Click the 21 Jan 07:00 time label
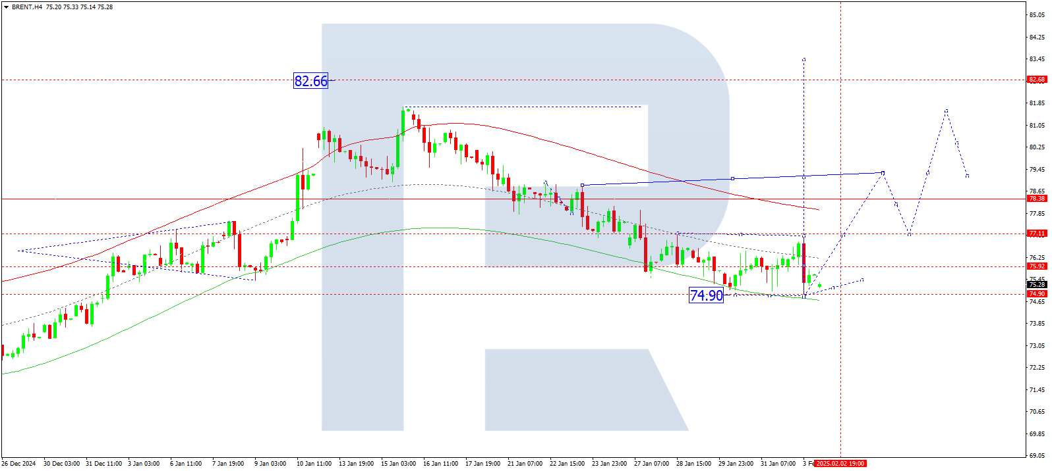 [x=525, y=464]
